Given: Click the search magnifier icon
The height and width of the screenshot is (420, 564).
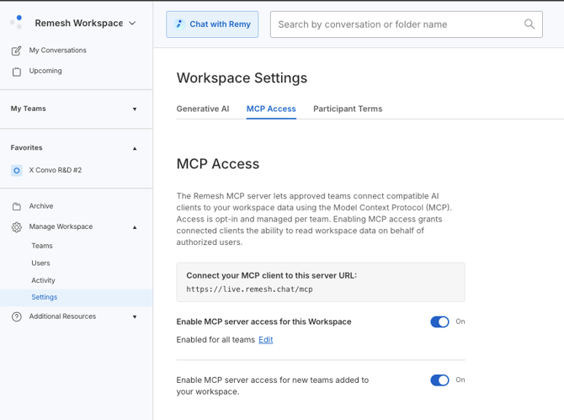Looking at the screenshot, I should tap(529, 24).
